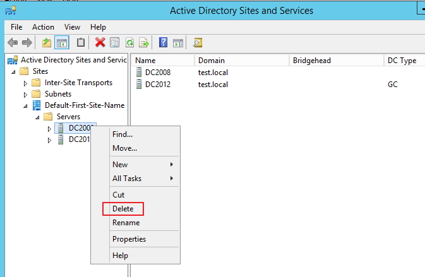This screenshot has height=277, width=425.
Task: Click the Forward arrow toolbar icon
Action: [27, 42]
